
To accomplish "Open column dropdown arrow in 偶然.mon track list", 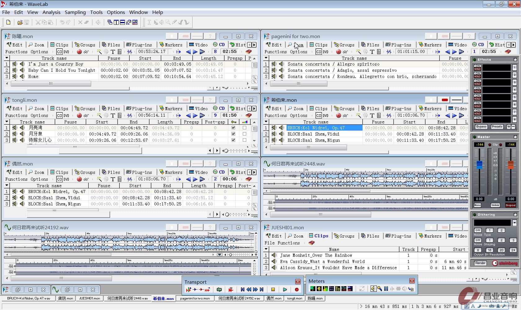I will coord(7,186).
